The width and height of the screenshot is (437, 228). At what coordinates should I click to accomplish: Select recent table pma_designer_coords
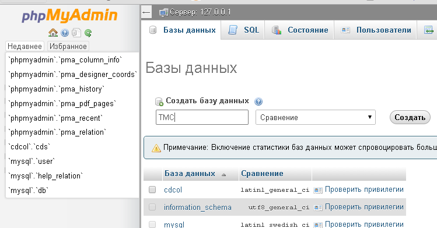tap(72, 74)
